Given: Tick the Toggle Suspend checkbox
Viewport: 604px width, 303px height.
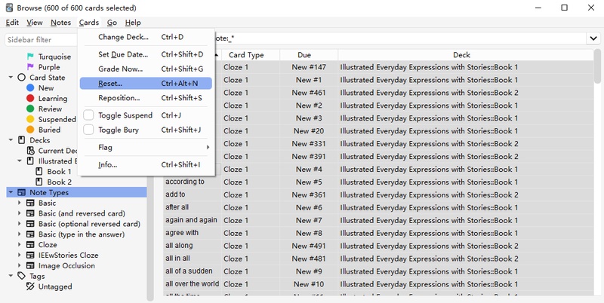Looking at the screenshot, I should 88,115.
